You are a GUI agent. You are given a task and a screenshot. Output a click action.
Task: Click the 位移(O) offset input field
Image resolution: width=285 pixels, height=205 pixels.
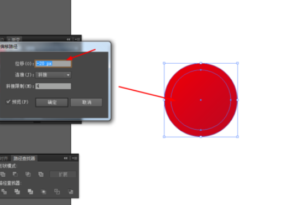coord(53,64)
